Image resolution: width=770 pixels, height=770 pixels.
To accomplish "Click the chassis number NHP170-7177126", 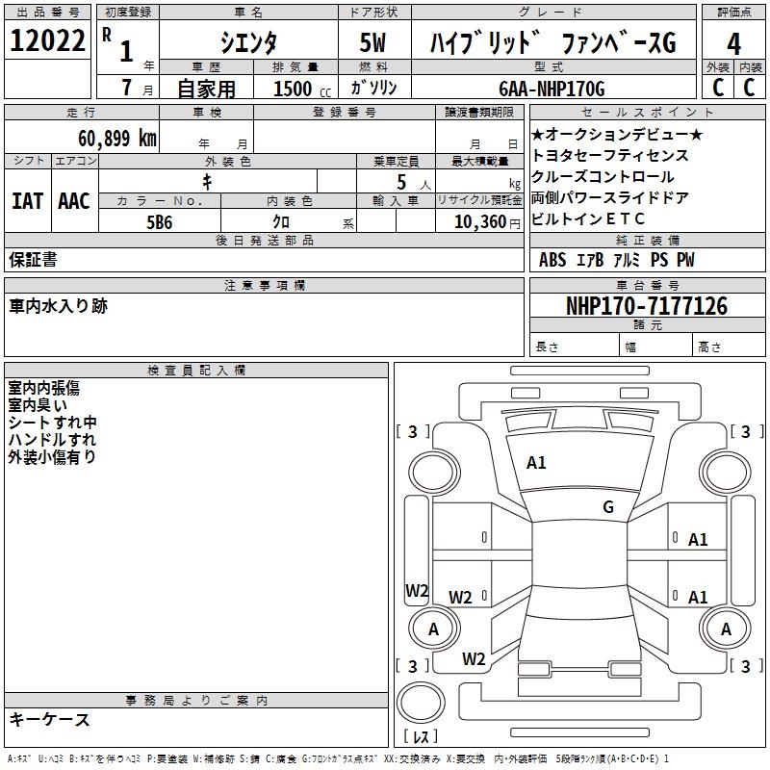I will coord(646,306).
